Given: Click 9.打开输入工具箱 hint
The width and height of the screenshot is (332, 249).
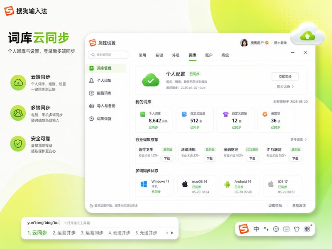Looking at the screenshot, I should click(x=77, y=223).
